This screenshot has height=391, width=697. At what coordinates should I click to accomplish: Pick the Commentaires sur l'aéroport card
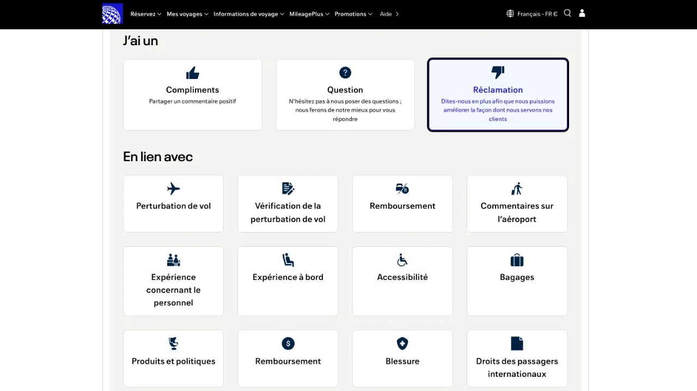(517, 204)
